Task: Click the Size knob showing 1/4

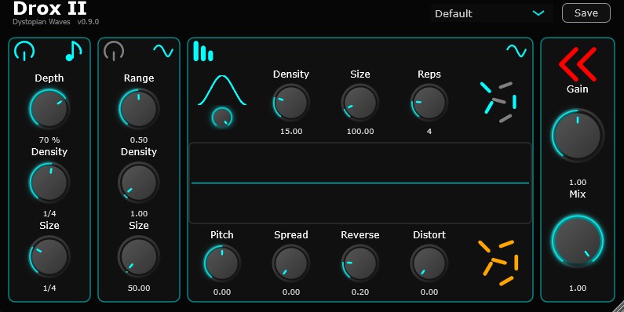Action: pyautogui.click(x=49, y=256)
